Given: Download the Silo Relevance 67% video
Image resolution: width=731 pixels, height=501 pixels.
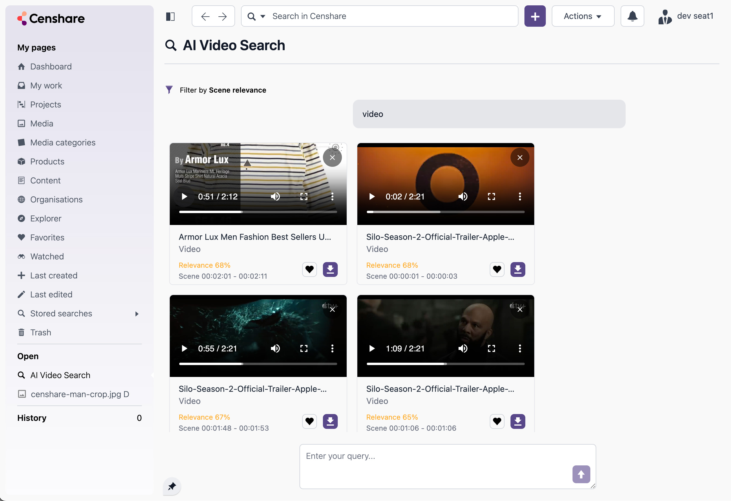Looking at the screenshot, I should (330, 421).
